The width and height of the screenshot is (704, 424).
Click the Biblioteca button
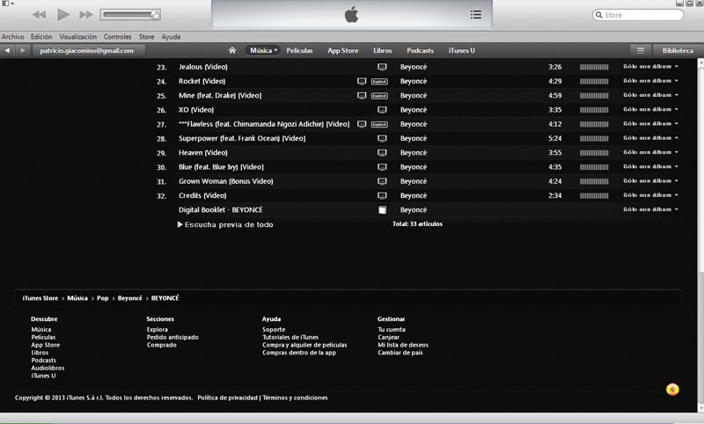[x=678, y=51]
